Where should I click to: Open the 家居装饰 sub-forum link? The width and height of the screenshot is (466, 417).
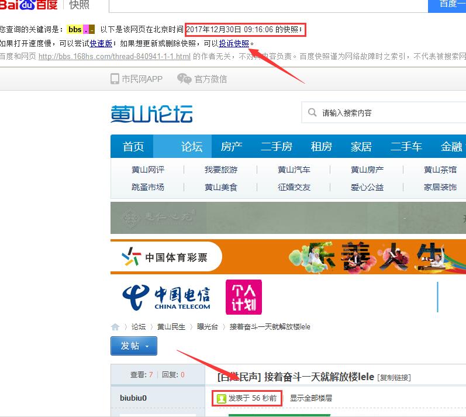440,187
